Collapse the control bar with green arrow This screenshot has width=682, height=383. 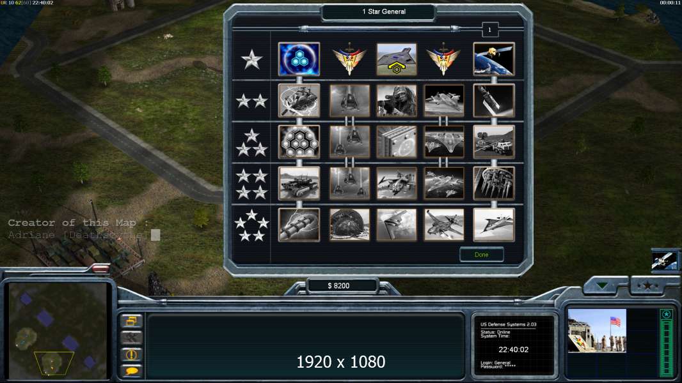[x=603, y=285]
